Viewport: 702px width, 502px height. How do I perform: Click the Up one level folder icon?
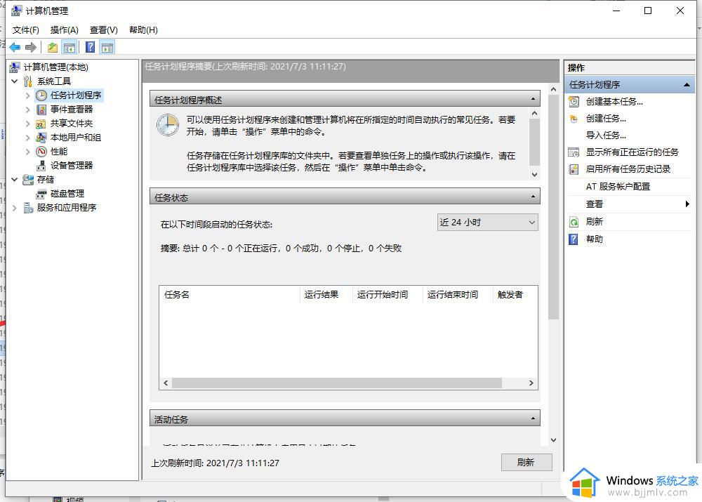coord(53,47)
